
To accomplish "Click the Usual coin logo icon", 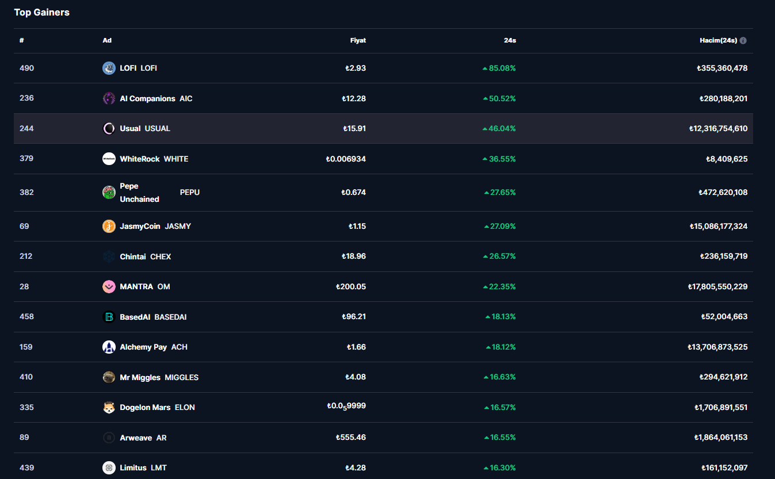I will 109,129.
